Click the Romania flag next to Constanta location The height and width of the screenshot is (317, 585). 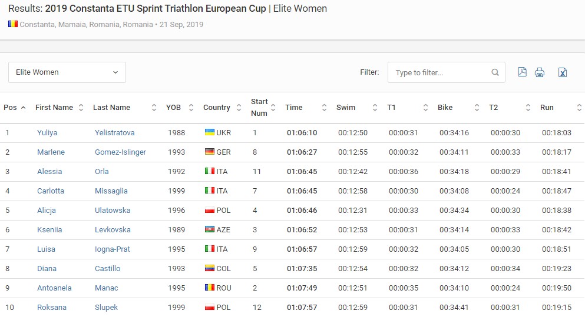click(x=13, y=25)
